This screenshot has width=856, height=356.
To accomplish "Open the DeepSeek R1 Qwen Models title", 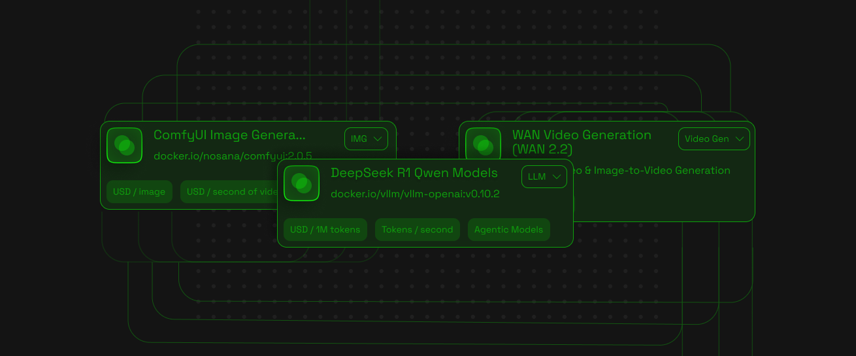I will 414,173.
